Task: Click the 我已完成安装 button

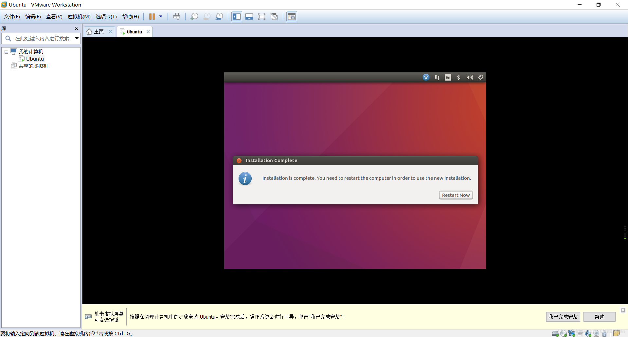Action: pyautogui.click(x=563, y=317)
